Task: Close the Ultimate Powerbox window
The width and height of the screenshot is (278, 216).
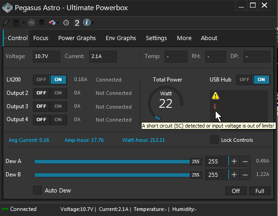Action: point(264,6)
